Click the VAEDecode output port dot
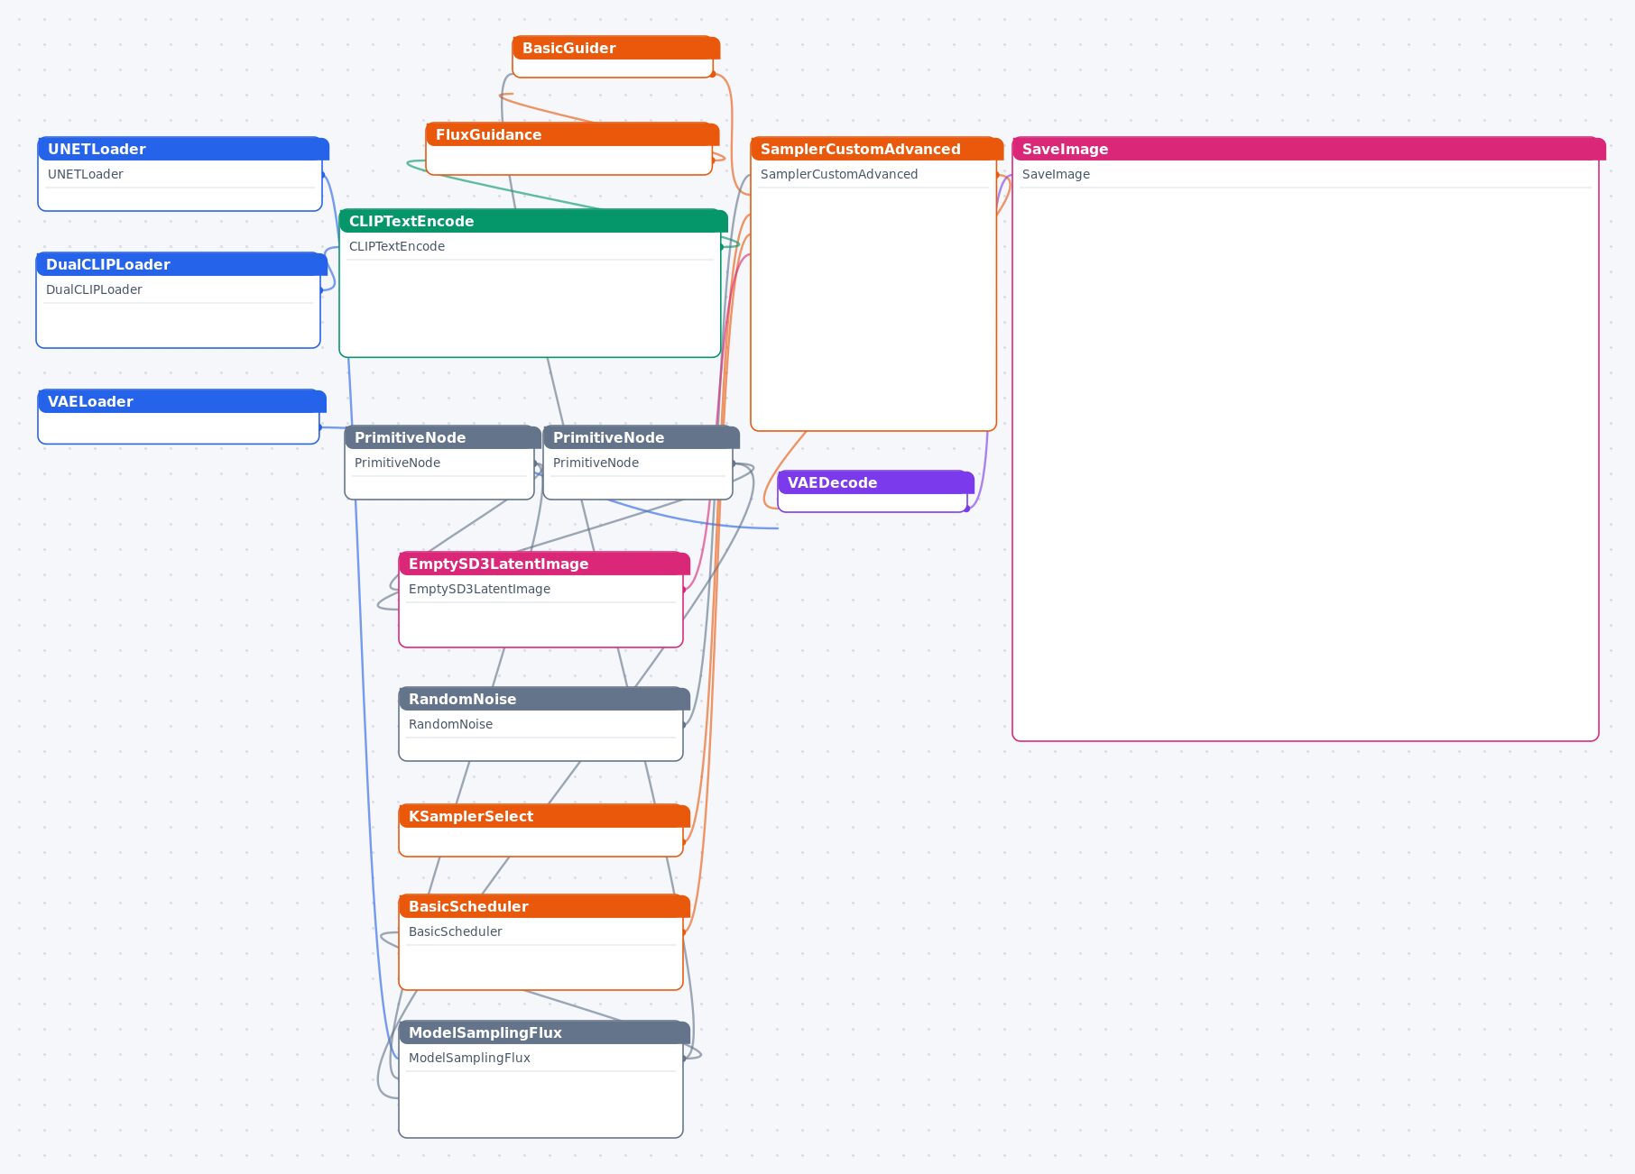Screen dimensions: 1635x1174 coord(967,509)
